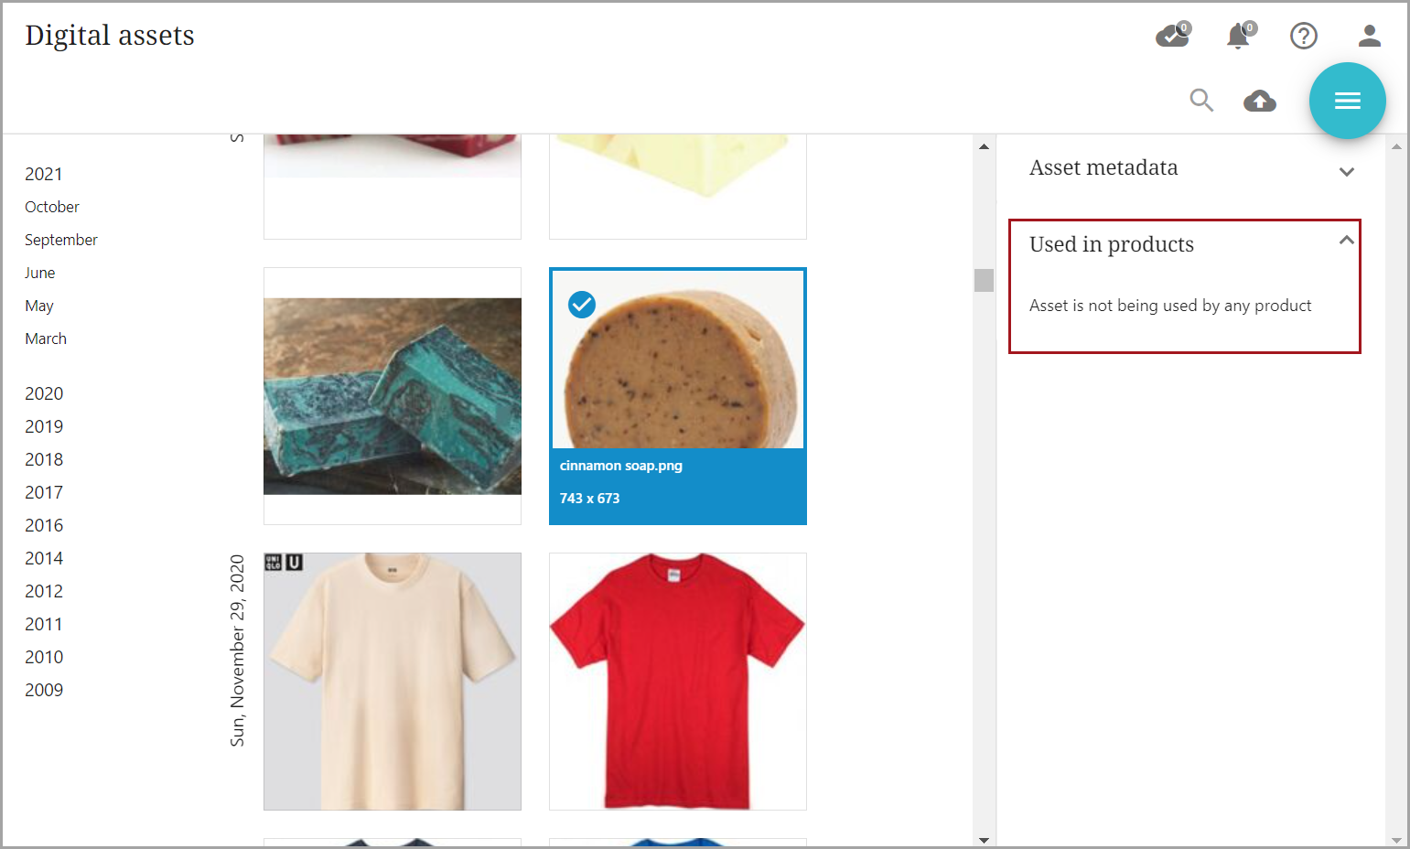Jump to year 2016 assets
Viewport: 1410px width, 849px height.
click(44, 525)
